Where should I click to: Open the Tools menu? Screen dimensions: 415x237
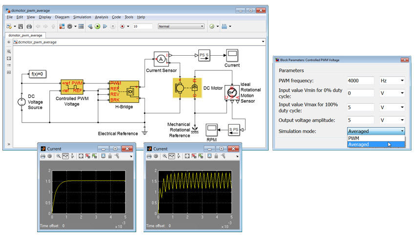click(129, 17)
